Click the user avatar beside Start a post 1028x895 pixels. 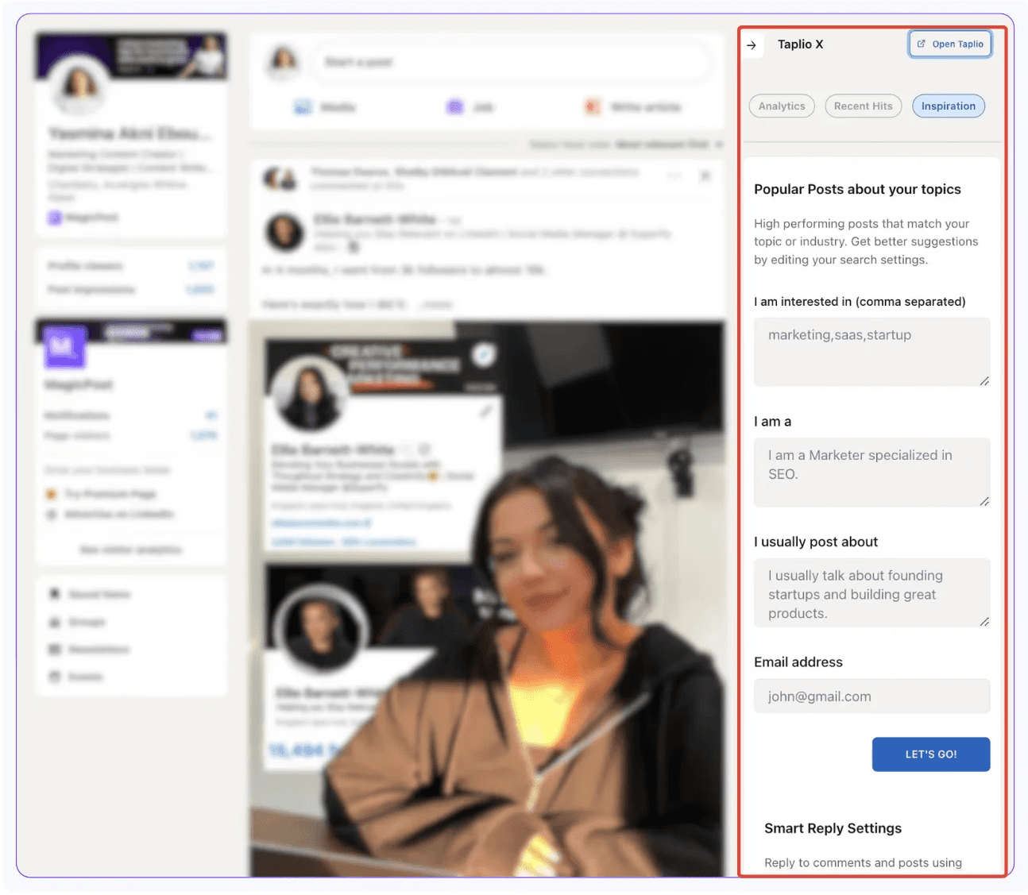(x=283, y=61)
